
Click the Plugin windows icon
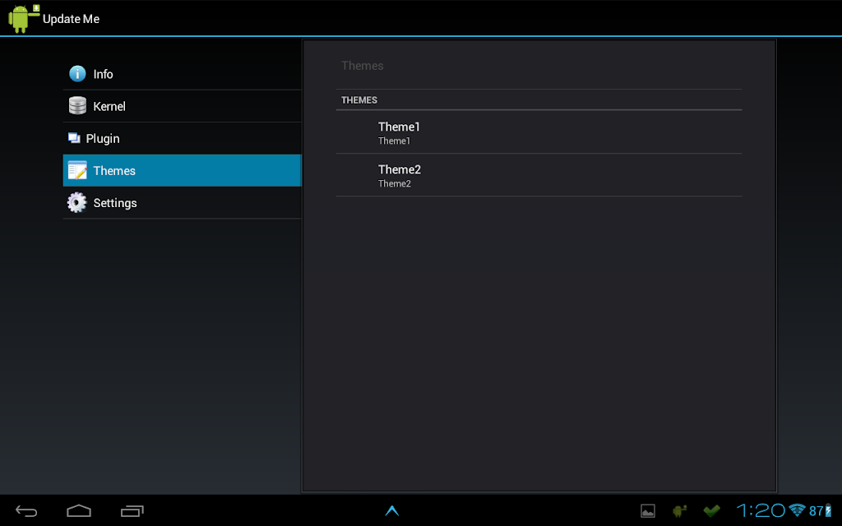pyautogui.click(x=74, y=138)
